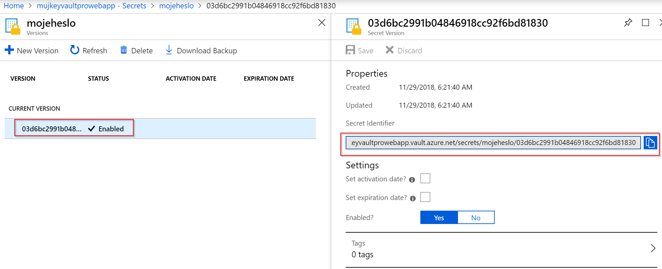Image resolution: width=662 pixels, height=269 pixels.
Task: Click the New Version plus icon
Action: pyautogui.click(x=9, y=50)
